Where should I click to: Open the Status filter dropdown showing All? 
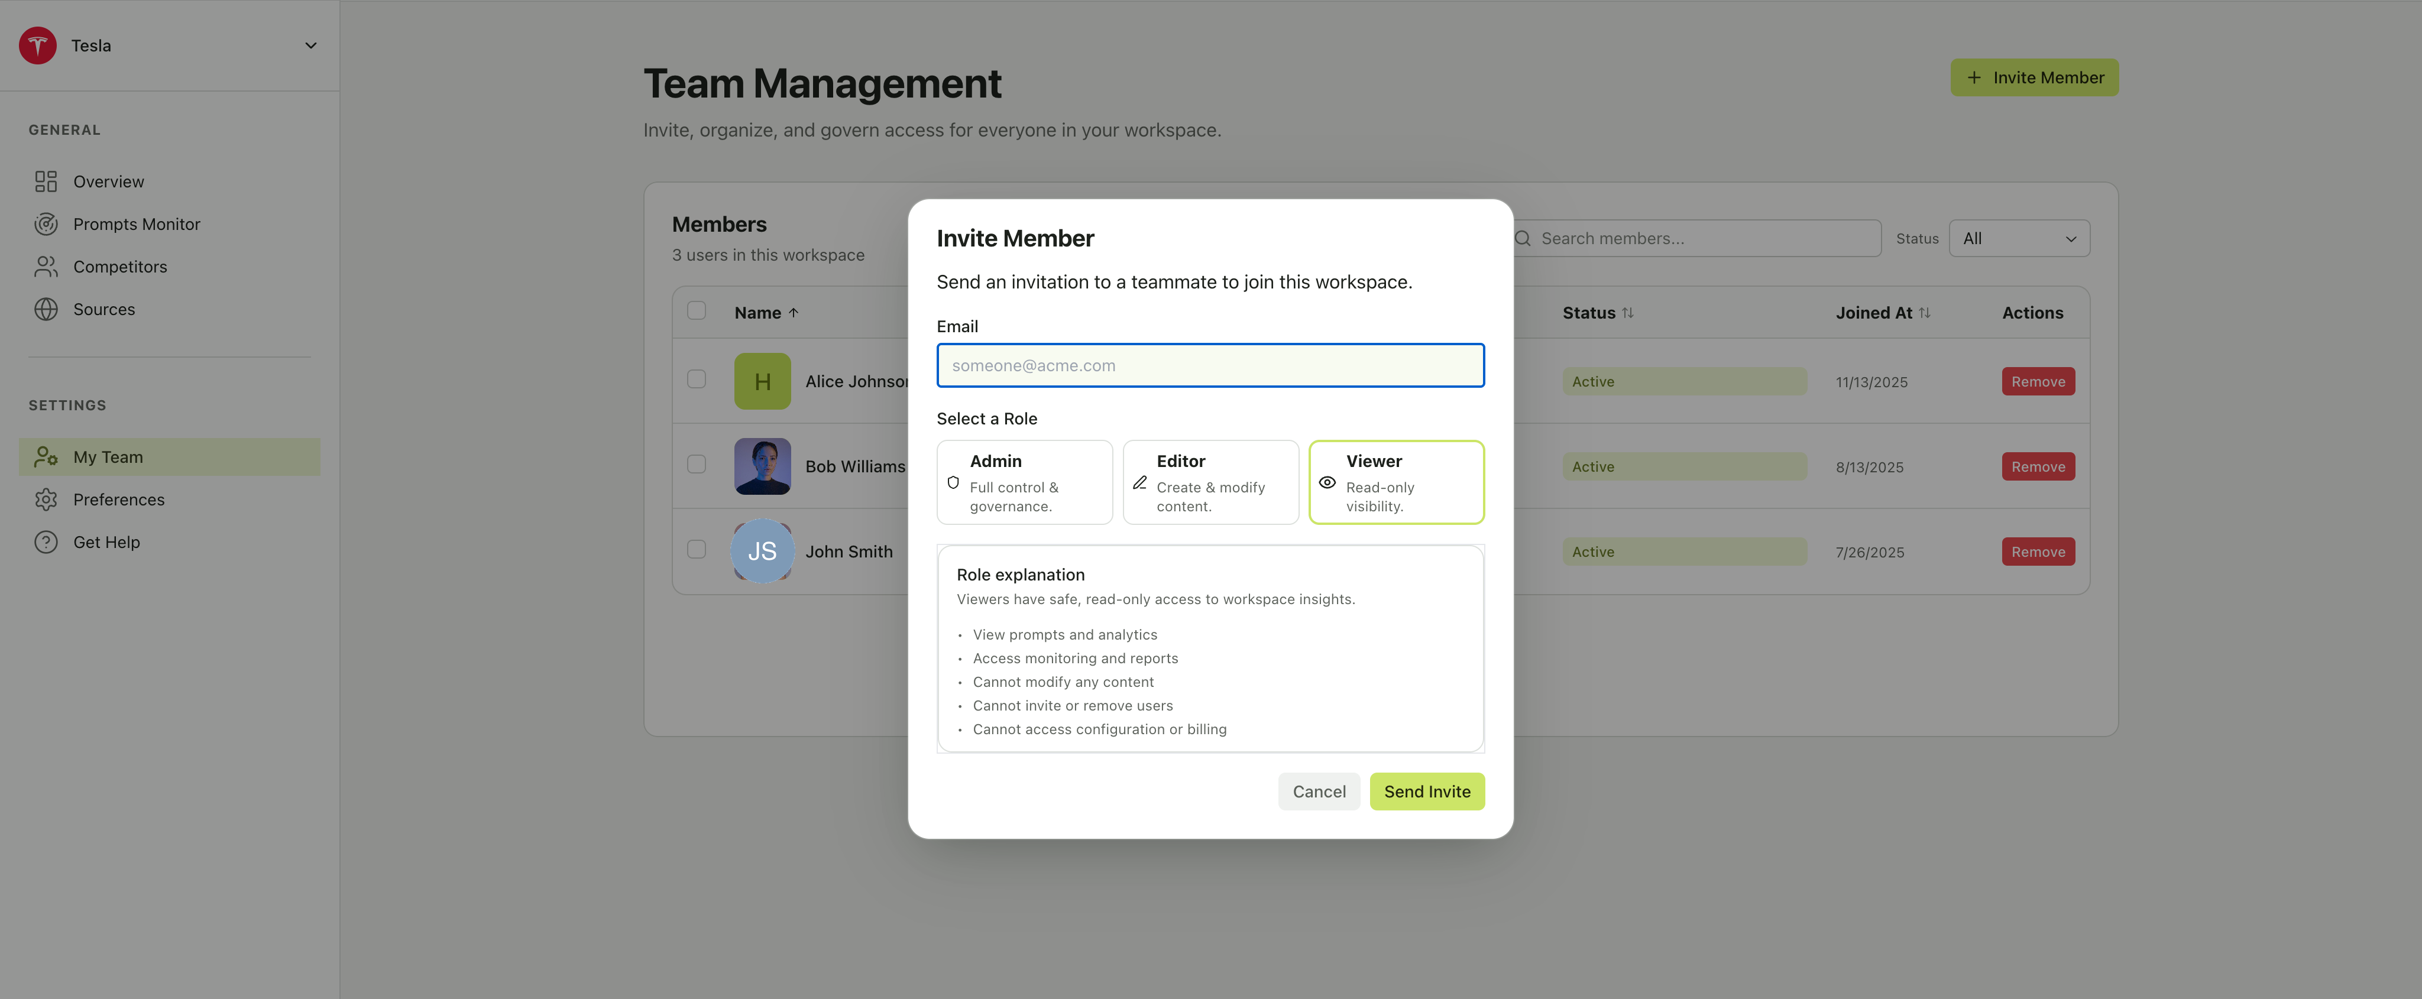tap(2019, 238)
